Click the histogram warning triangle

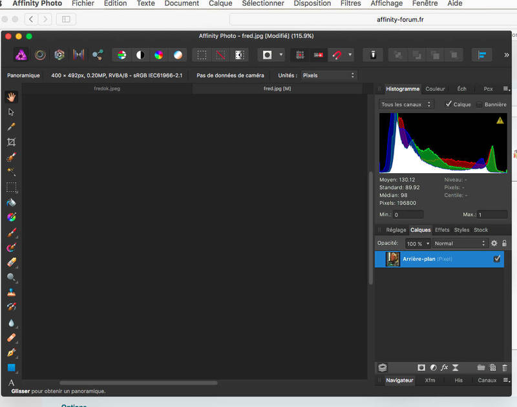point(500,121)
